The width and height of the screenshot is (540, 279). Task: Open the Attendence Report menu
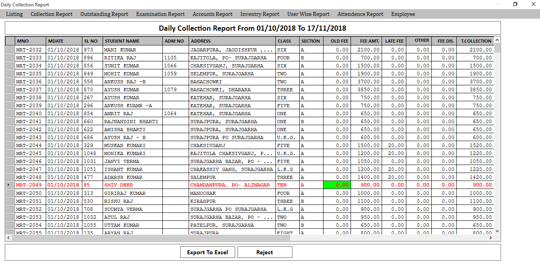360,14
